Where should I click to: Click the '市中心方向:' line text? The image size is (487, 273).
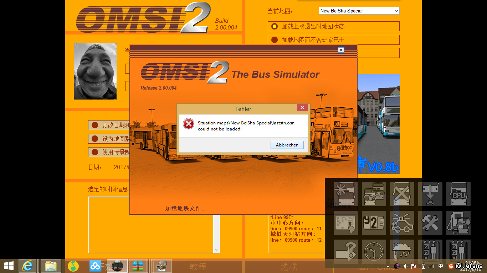(x=287, y=223)
